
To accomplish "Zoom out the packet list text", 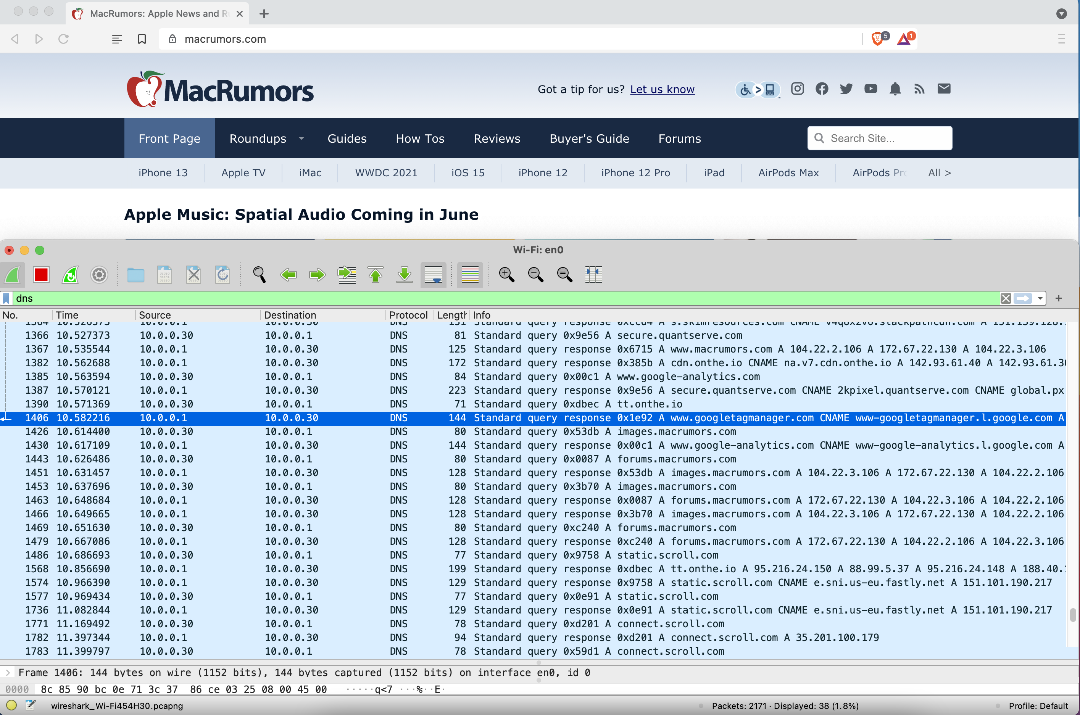I will point(535,274).
